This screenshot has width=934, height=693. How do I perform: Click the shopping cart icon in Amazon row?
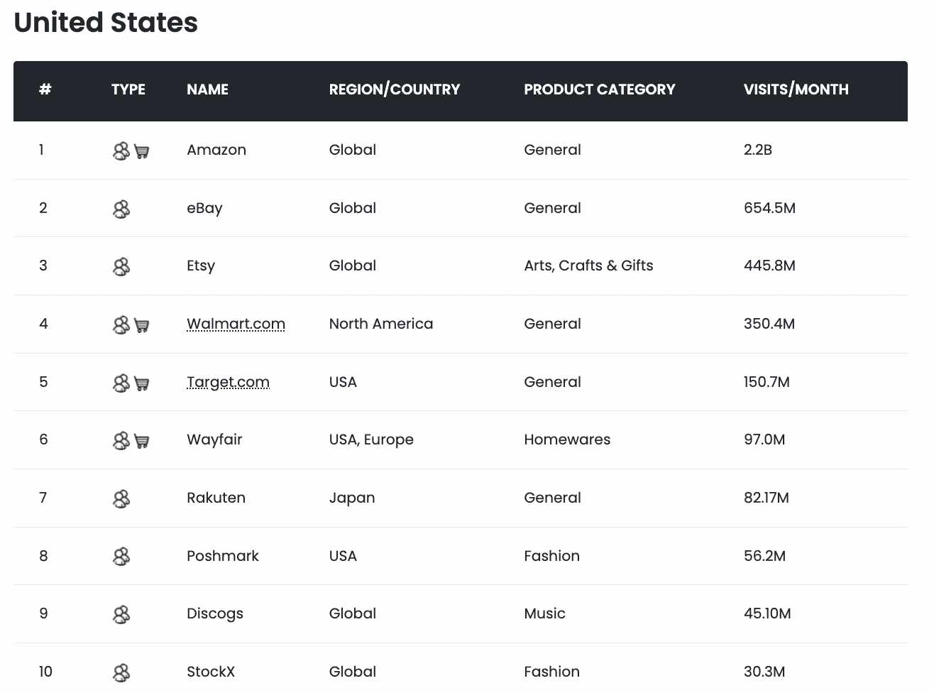point(142,151)
